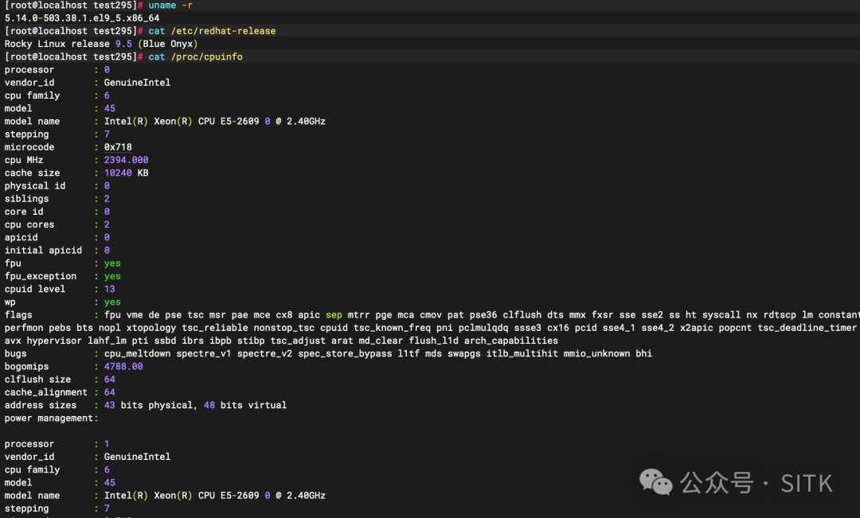The height and width of the screenshot is (518, 860).
Task: Click the power management label
Action: tap(49, 418)
